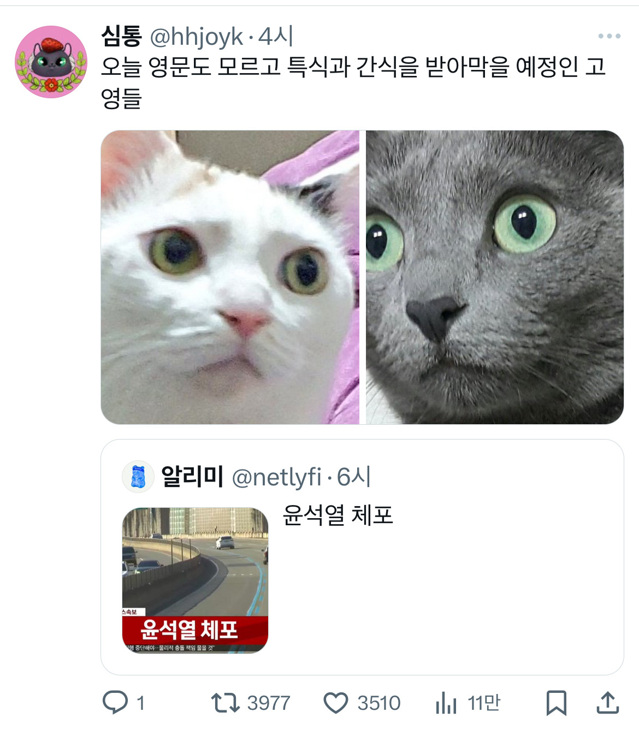
Task: Click the retweet count 3977
Action: tap(269, 703)
